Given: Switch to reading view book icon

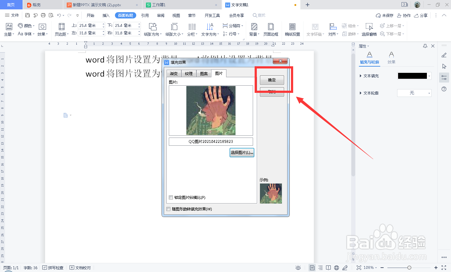Looking at the screenshot, I should tap(328, 268).
